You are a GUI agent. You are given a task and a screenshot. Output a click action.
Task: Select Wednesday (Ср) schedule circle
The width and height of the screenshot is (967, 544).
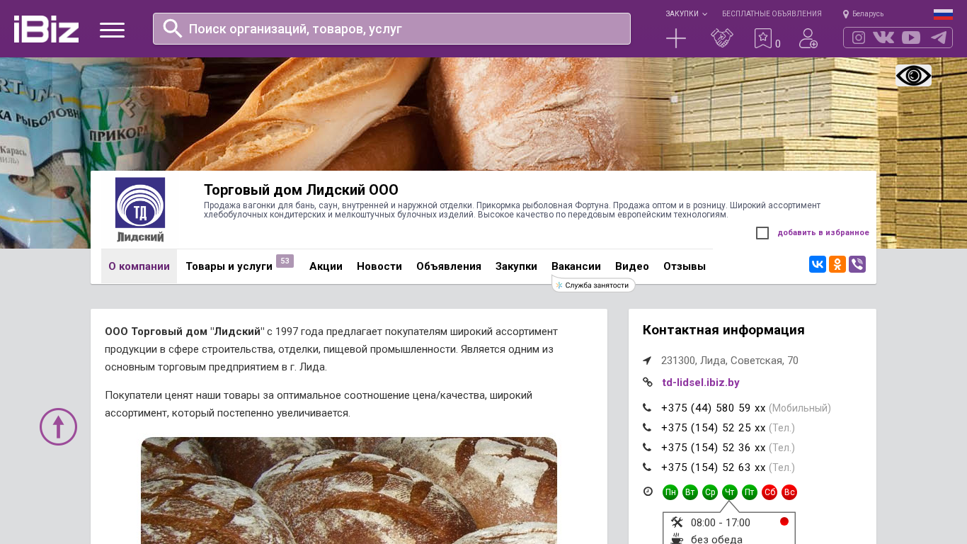710,492
